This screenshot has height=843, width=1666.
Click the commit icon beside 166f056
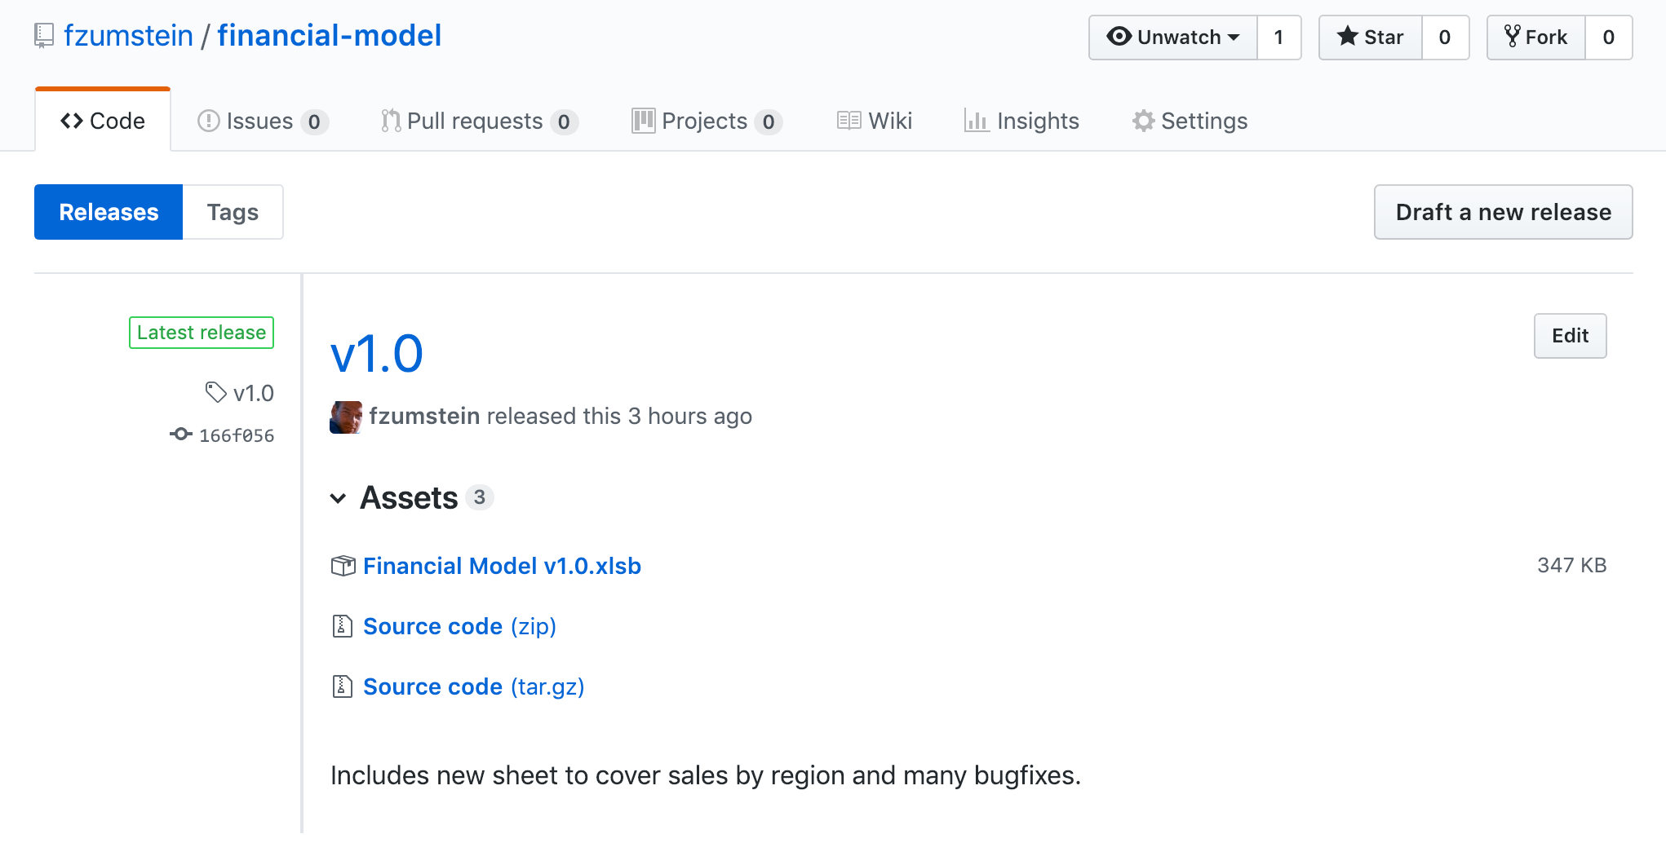click(x=181, y=435)
